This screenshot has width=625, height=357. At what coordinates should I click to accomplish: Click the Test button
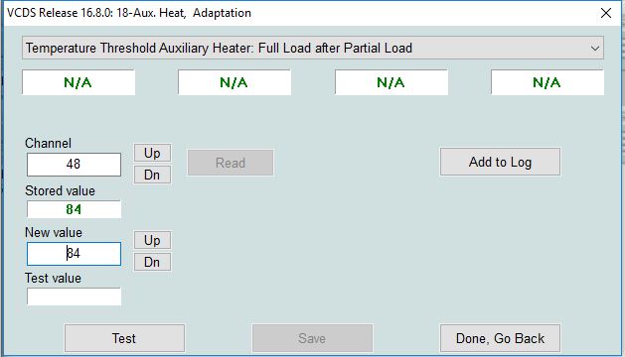coord(124,338)
